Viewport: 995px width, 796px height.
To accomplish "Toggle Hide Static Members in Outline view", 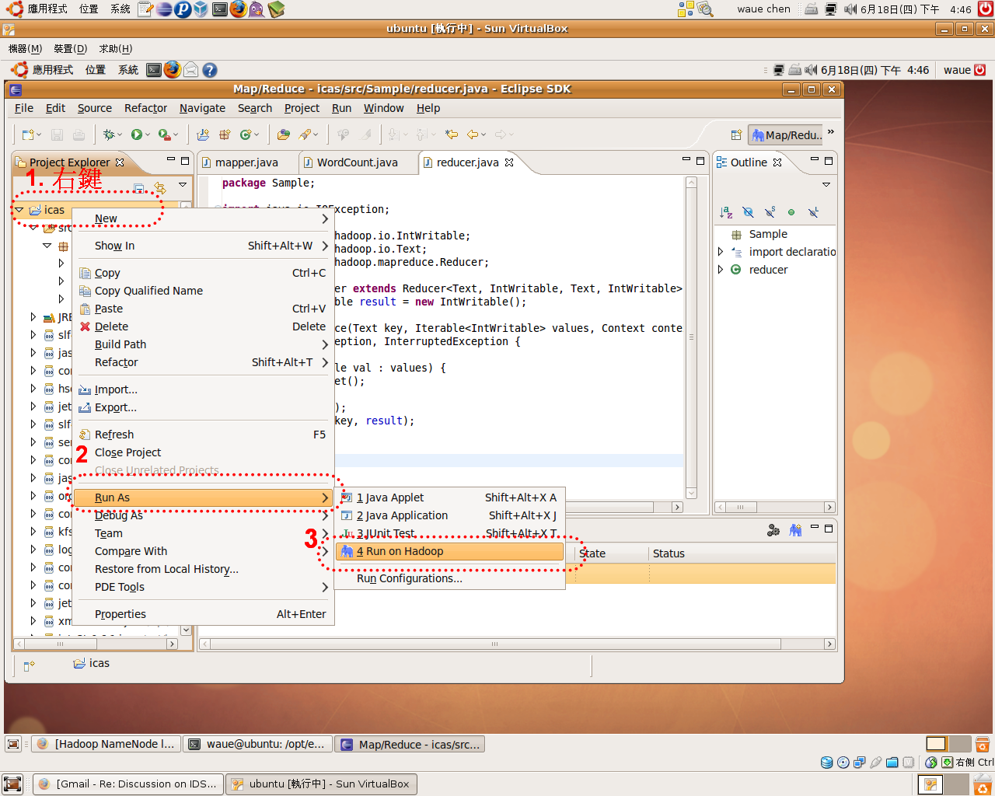I will tap(770, 211).
